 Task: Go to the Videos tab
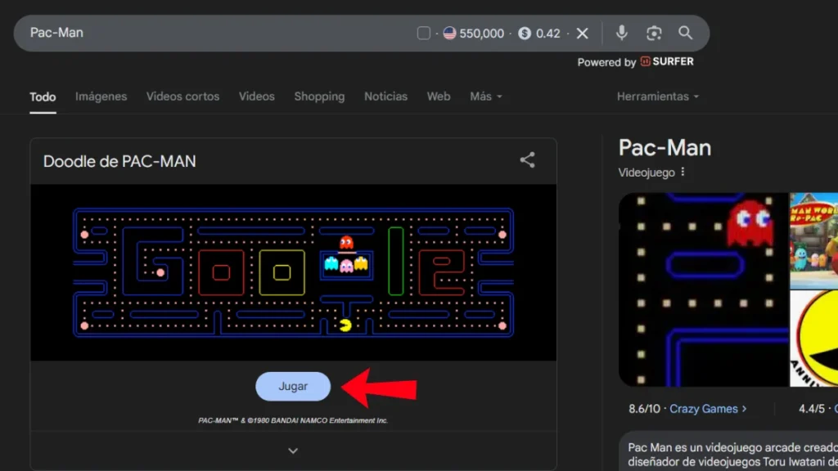(256, 96)
